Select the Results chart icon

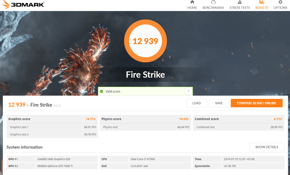[x=261, y=2]
